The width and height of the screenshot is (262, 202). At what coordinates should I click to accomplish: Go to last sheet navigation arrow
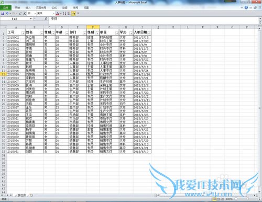pyautogui.click(x=10, y=195)
